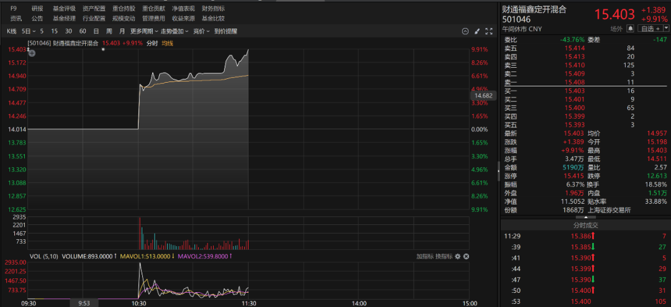
Task: Click the 跌停 limit-down price 12.613
Action: [657, 176]
